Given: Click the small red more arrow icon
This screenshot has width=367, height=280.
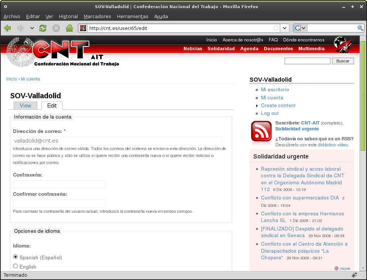Looking at the screenshot, I should coord(337,268).
